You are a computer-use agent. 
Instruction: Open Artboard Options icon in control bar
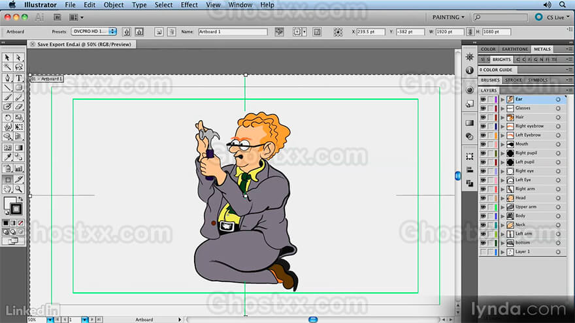(317, 32)
